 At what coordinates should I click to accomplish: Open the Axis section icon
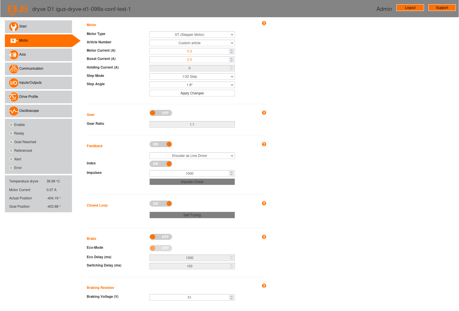pos(13,55)
